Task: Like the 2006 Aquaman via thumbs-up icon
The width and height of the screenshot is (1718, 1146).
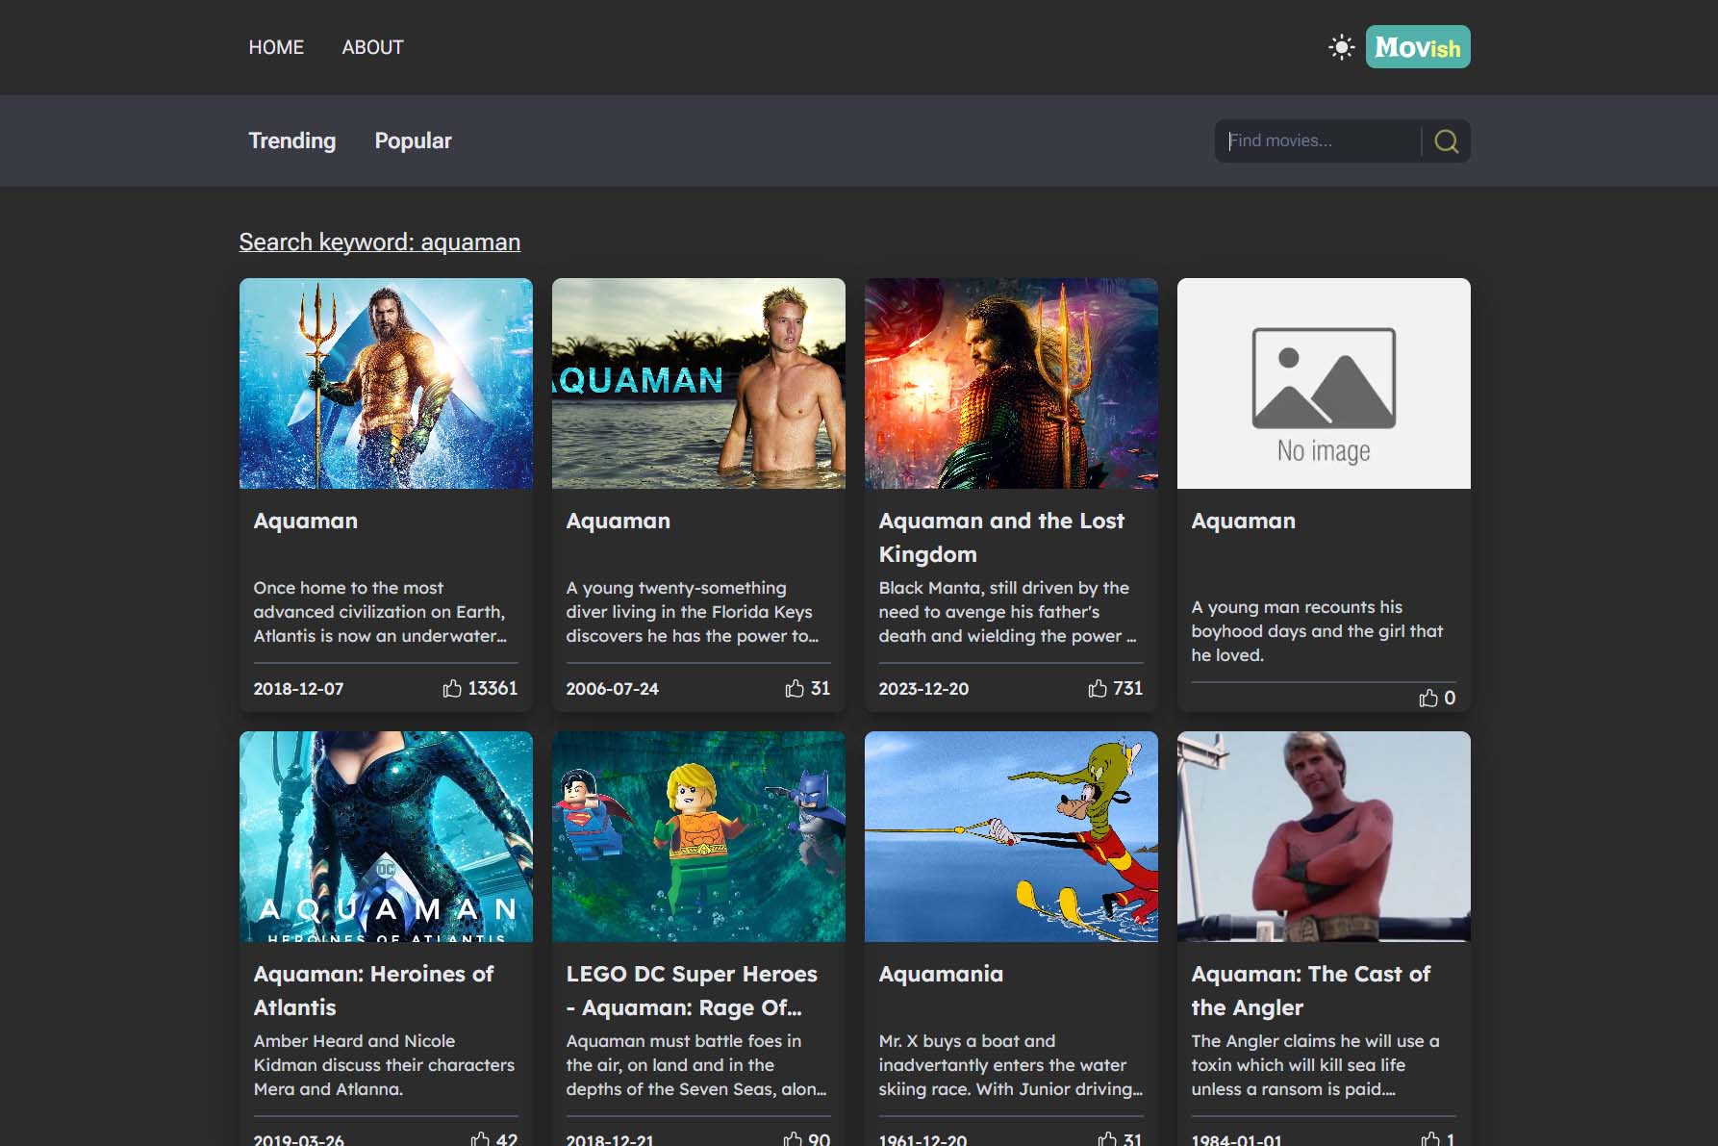Action: (x=795, y=688)
